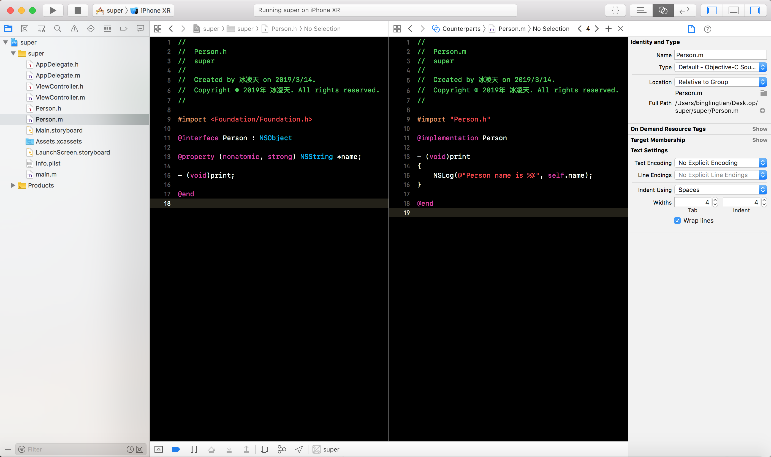Click the Name field containing Person.m

point(720,55)
